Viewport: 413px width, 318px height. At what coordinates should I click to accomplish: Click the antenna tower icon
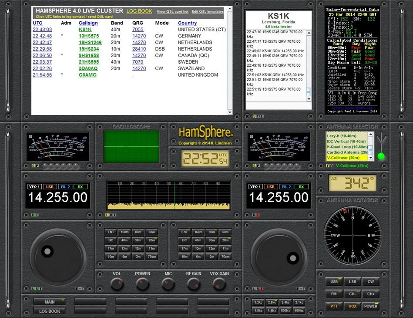click(381, 142)
